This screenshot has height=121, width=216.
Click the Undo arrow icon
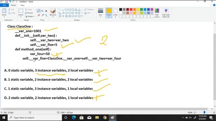point(10,2)
